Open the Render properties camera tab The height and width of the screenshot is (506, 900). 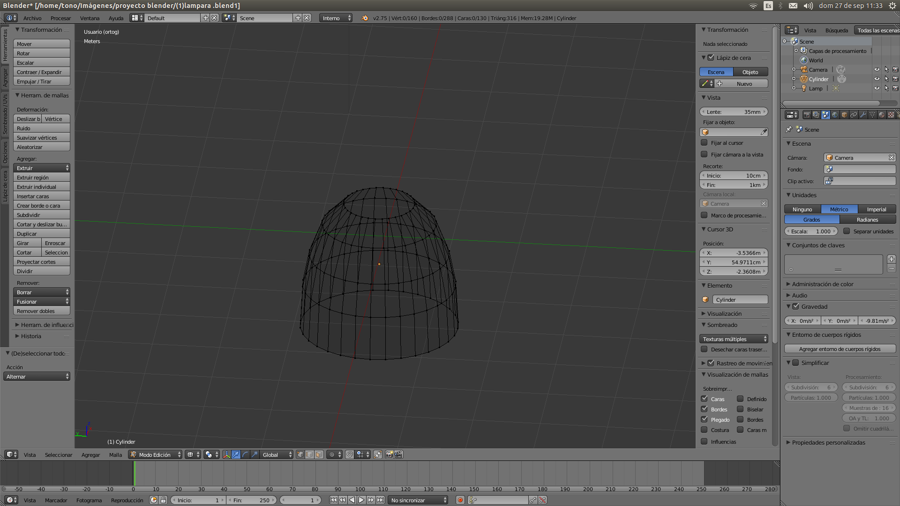click(x=807, y=115)
